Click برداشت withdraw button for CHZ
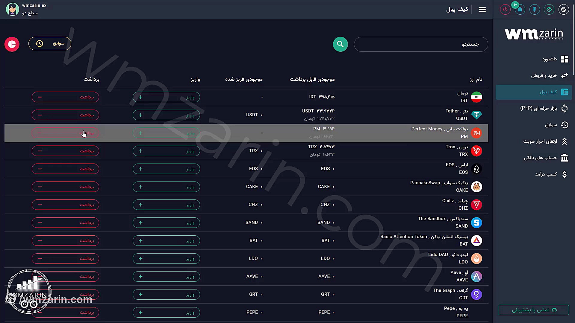This screenshot has height=323, width=575. click(65, 205)
